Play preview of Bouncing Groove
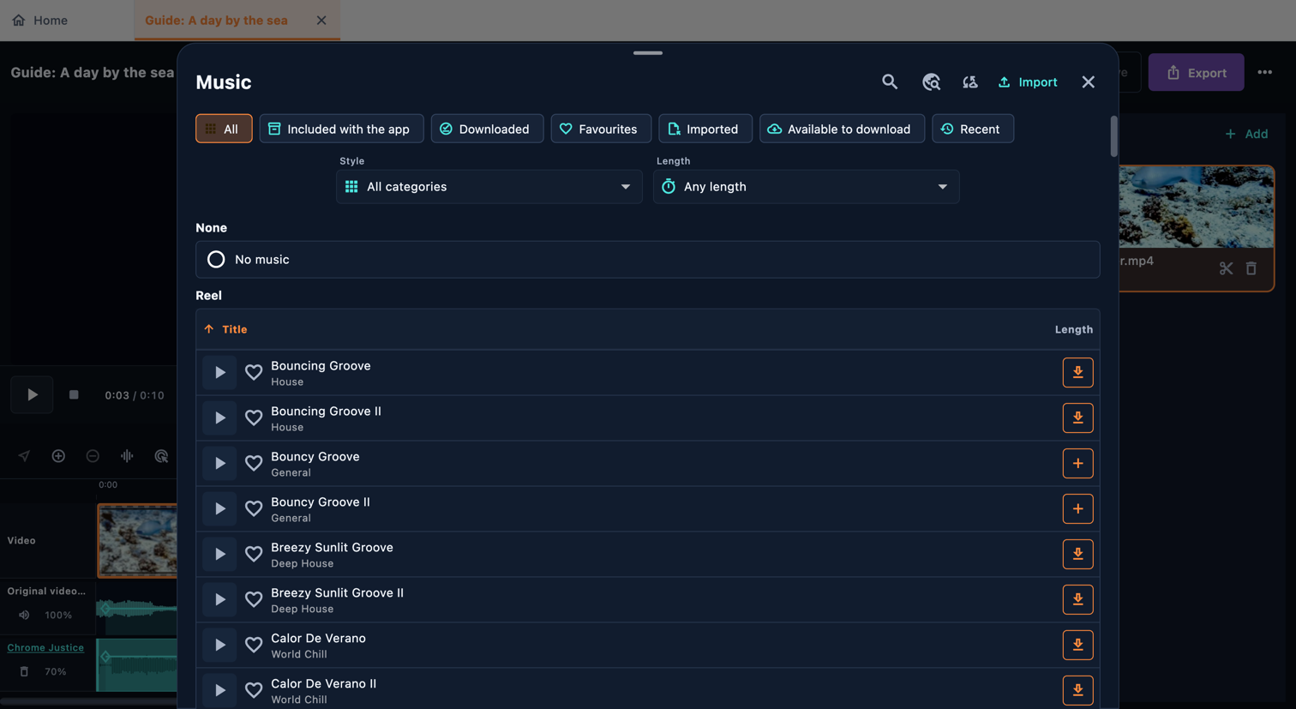Image resolution: width=1296 pixels, height=709 pixels. point(219,372)
